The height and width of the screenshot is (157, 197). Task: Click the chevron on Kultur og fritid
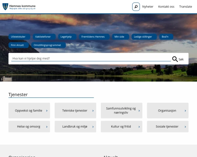coord(139,127)
